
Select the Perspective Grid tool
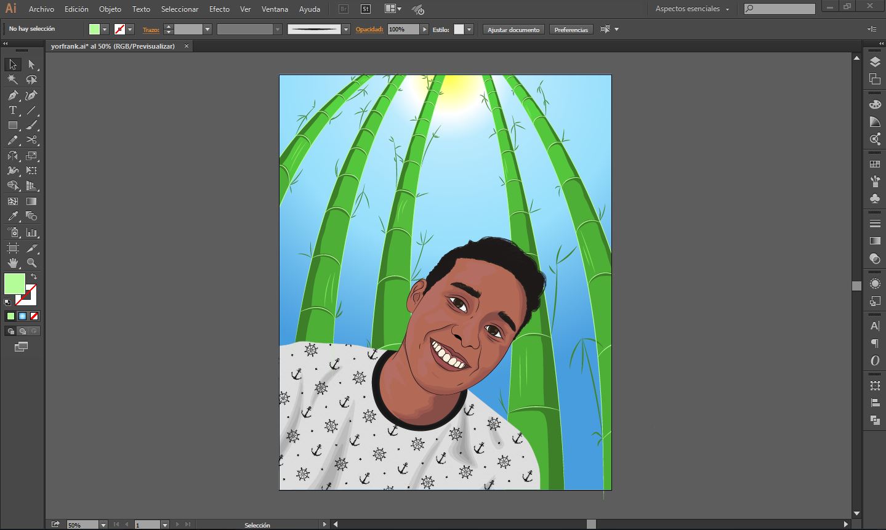[x=31, y=186]
